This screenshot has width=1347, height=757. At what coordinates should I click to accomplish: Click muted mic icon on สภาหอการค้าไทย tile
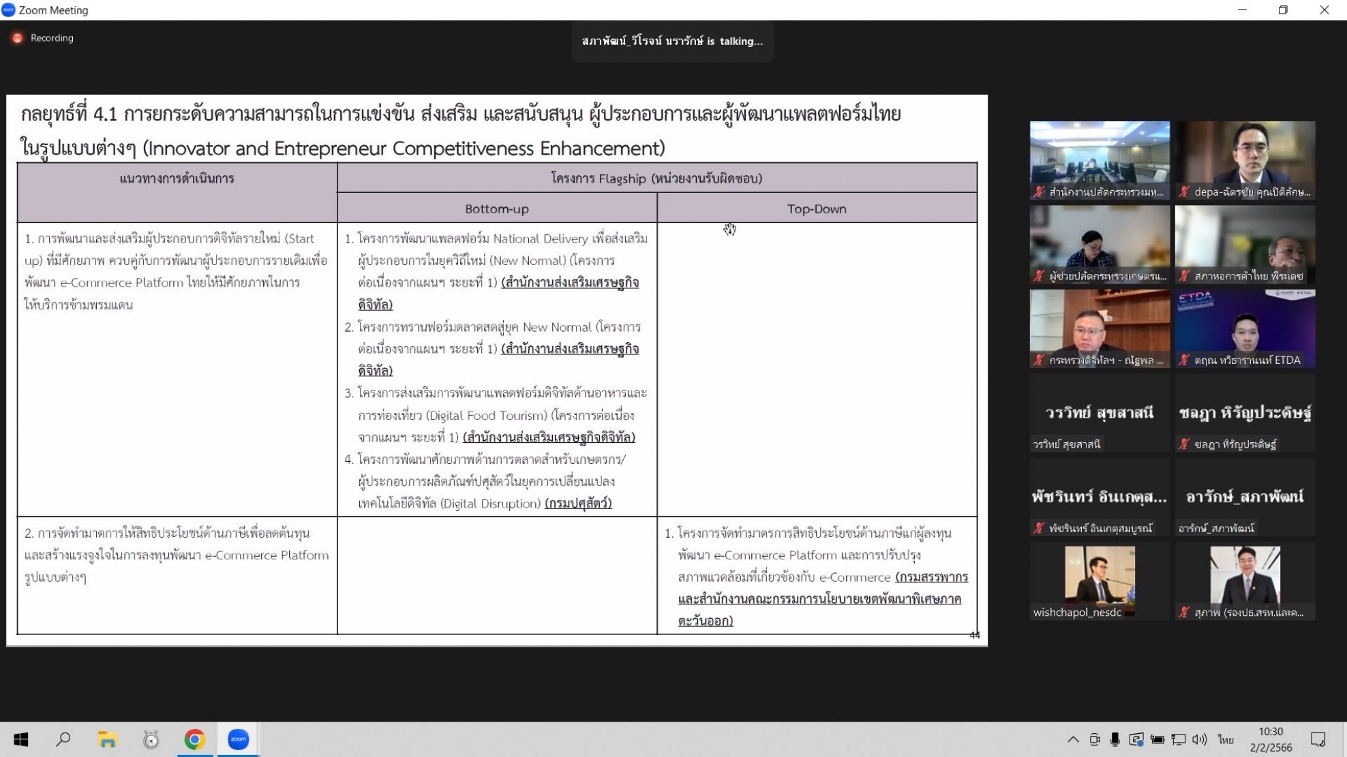pos(1185,276)
